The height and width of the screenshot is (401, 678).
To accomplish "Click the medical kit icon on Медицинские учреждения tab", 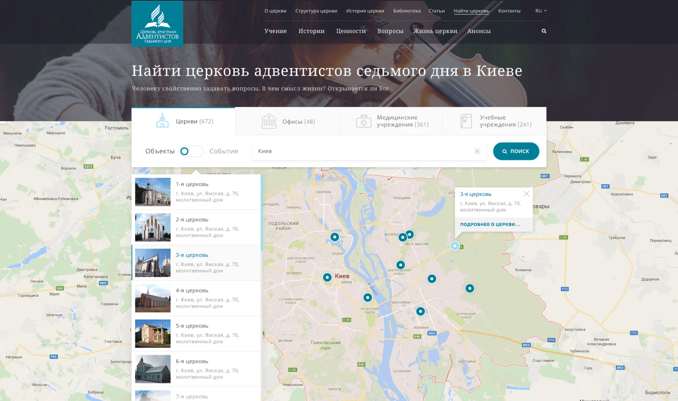I will pos(364,121).
